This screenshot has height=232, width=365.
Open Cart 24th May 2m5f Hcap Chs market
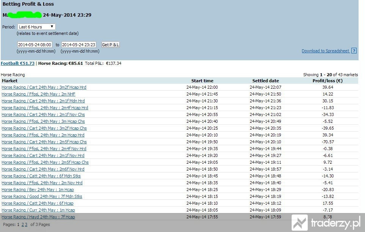[44, 142]
